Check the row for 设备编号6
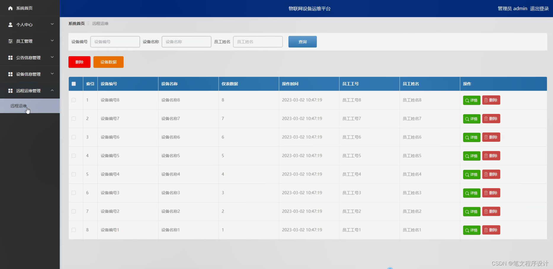Image resolution: width=553 pixels, height=269 pixels. click(x=74, y=137)
